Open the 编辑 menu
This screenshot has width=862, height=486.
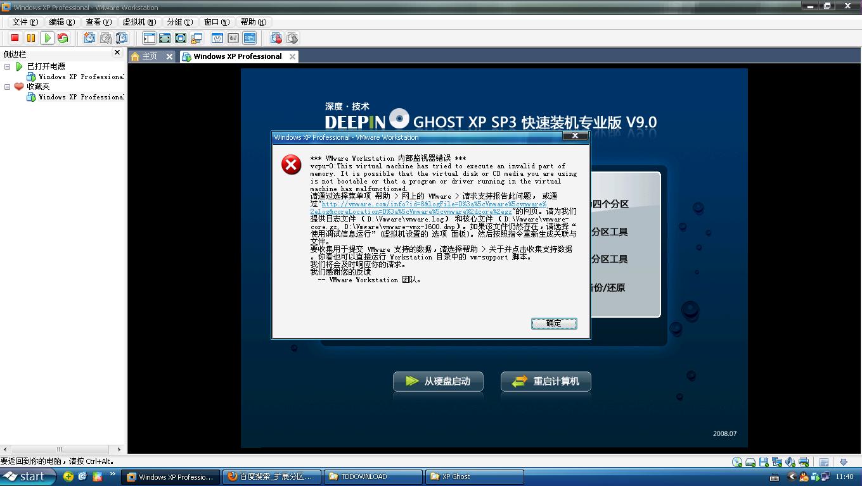click(x=62, y=22)
